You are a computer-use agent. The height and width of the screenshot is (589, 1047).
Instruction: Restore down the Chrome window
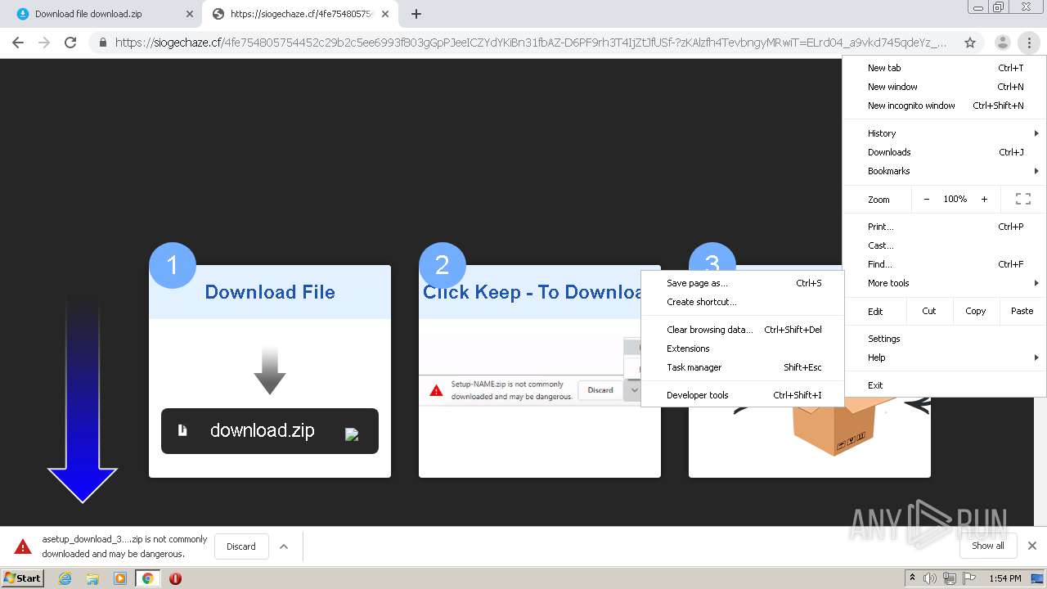click(x=998, y=7)
